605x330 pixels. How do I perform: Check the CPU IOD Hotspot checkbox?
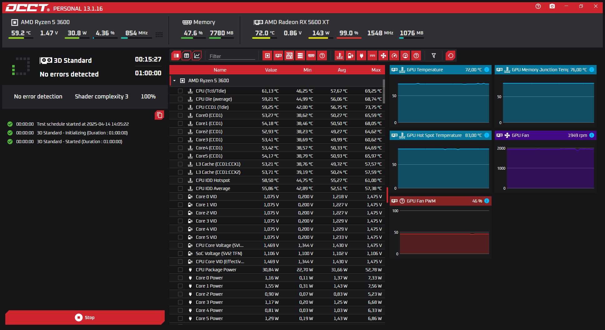point(180,180)
